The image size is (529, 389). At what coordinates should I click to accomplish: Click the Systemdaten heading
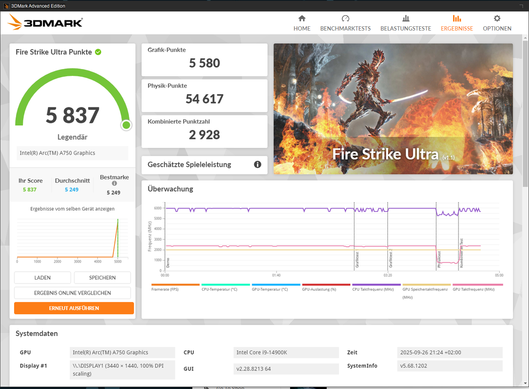coord(37,334)
